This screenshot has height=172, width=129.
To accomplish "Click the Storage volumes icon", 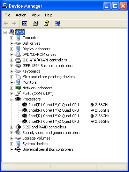I will pyautogui.click(x=18, y=138).
